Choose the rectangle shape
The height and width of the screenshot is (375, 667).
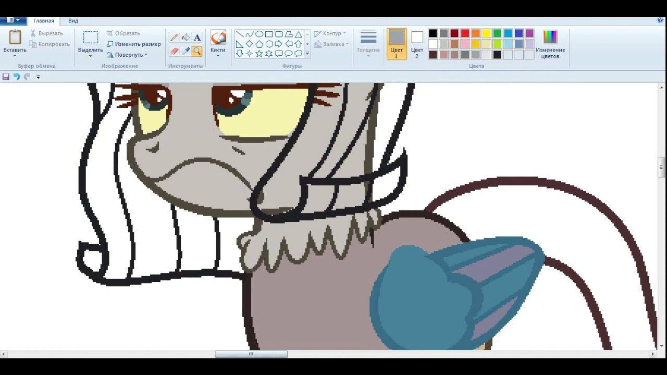pyautogui.click(x=269, y=34)
